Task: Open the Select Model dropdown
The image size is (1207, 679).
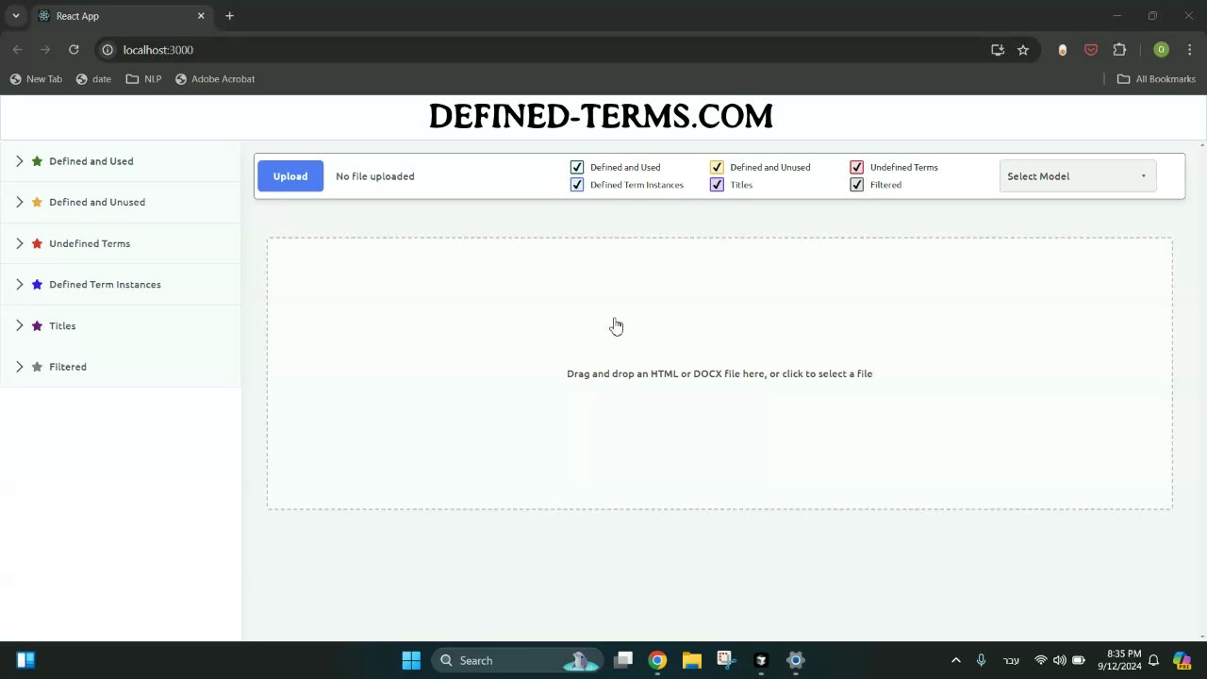Action: pyautogui.click(x=1078, y=176)
